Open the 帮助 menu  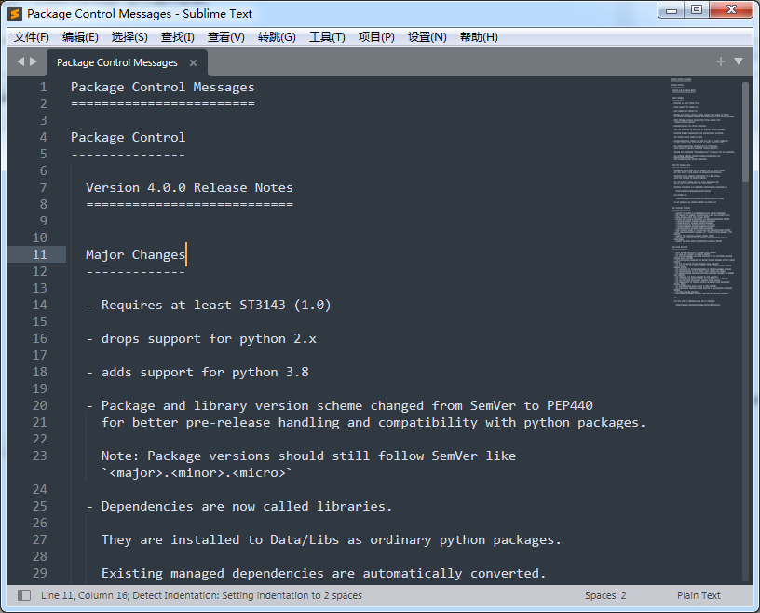click(x=478, y=36)
